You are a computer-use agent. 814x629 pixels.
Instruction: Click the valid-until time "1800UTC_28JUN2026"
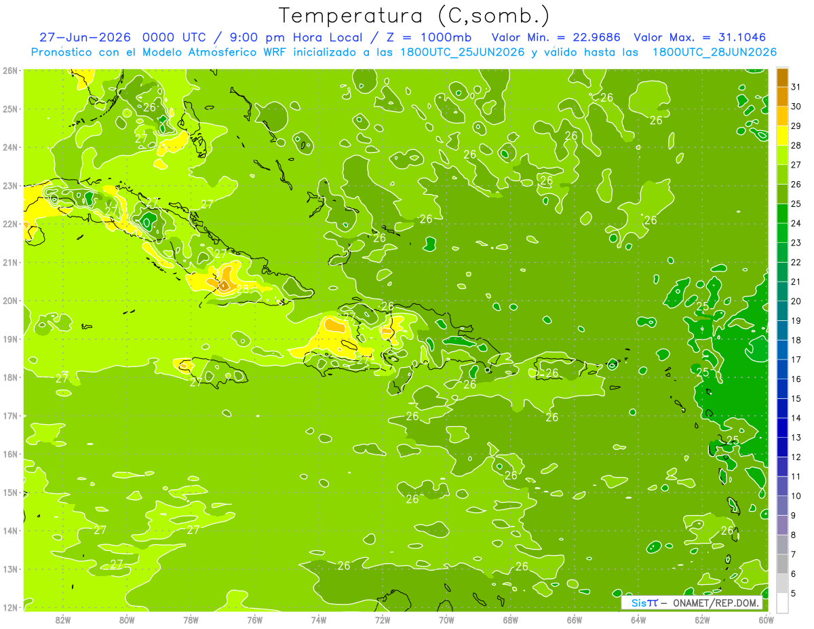714,52
